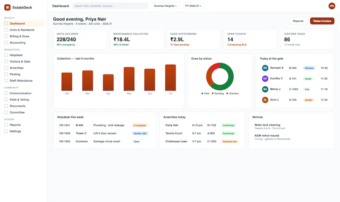
Task: Open the FY 2026-27 year dropdown
Action: pyautogui.click(x=193, y=6)
